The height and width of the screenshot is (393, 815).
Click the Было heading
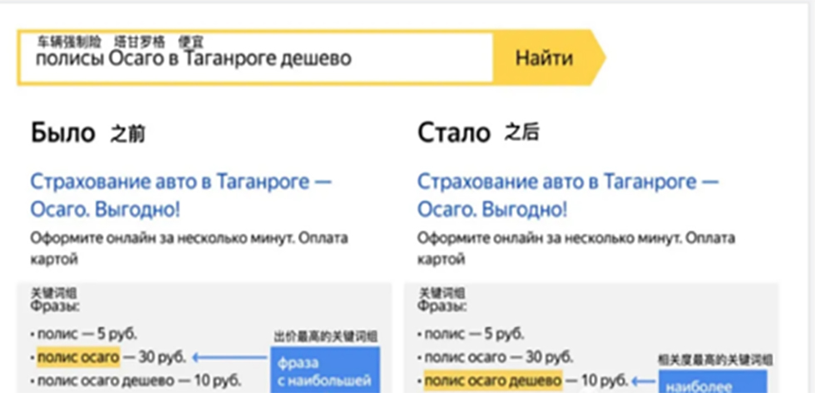[x=63, y=132]
